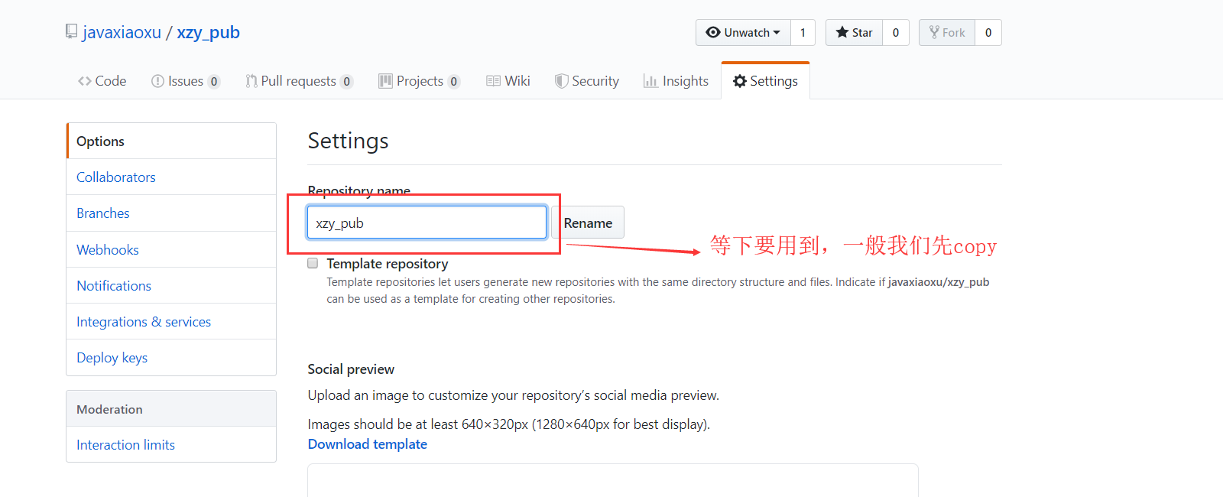Click the Pull requests branch icon
The image size is (1223, 497).
click(251, 81)
